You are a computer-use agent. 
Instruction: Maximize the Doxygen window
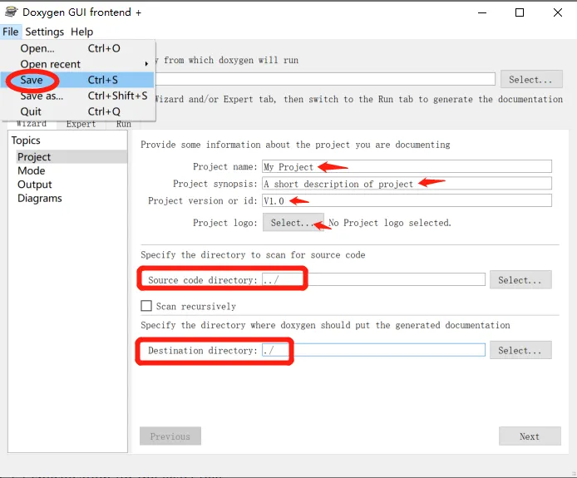coord(520,12)
